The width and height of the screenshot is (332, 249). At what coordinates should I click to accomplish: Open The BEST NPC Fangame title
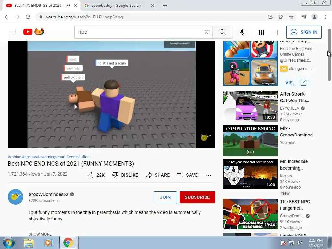pos(295,205)
